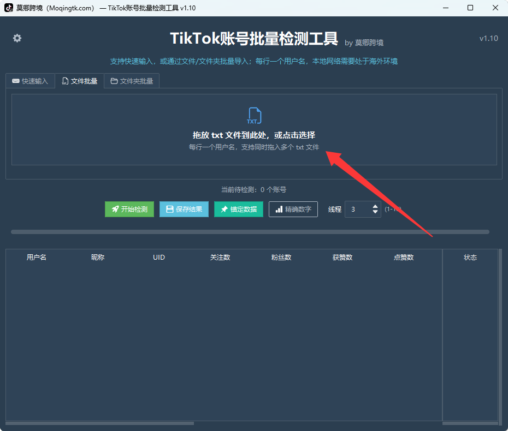508x431 pixels.
Task: Open the 文件夹批量 tab
Action: pyautogui.click(x=132, y=81)
